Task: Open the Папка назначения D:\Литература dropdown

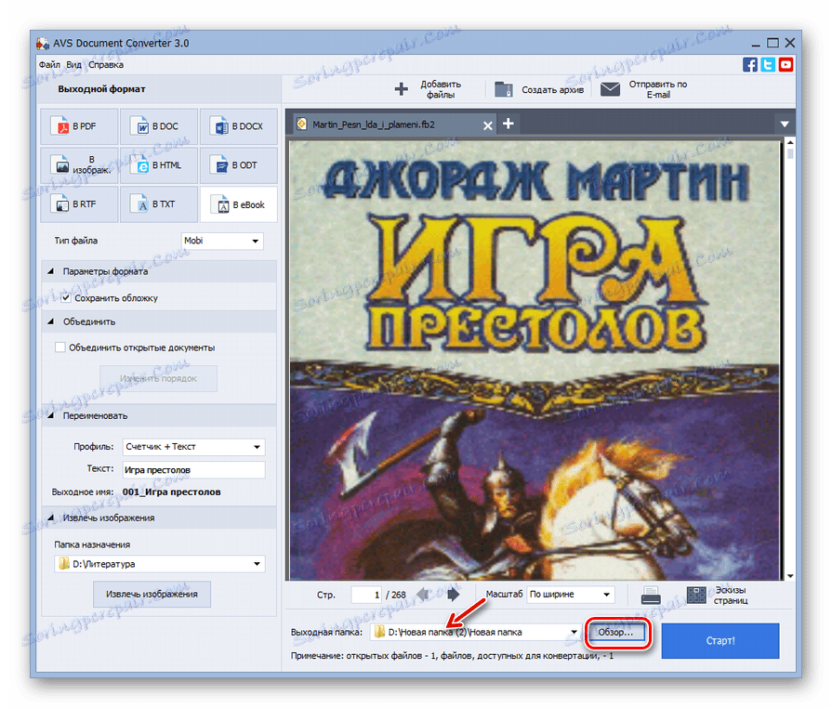Action: 160,564
